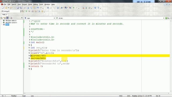Click the vertical scrollbar down arrow

click(171, 91)
